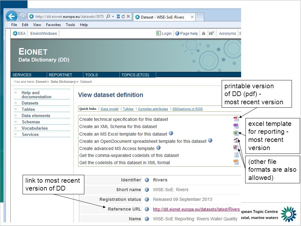Open the SERVICES navigation menu
The height and width of the screenshot is (226, 301).
22,75
